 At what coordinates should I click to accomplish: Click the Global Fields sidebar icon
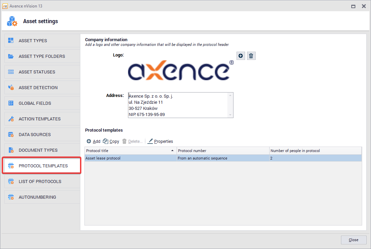pyautogui.click(x=11, y=103)
